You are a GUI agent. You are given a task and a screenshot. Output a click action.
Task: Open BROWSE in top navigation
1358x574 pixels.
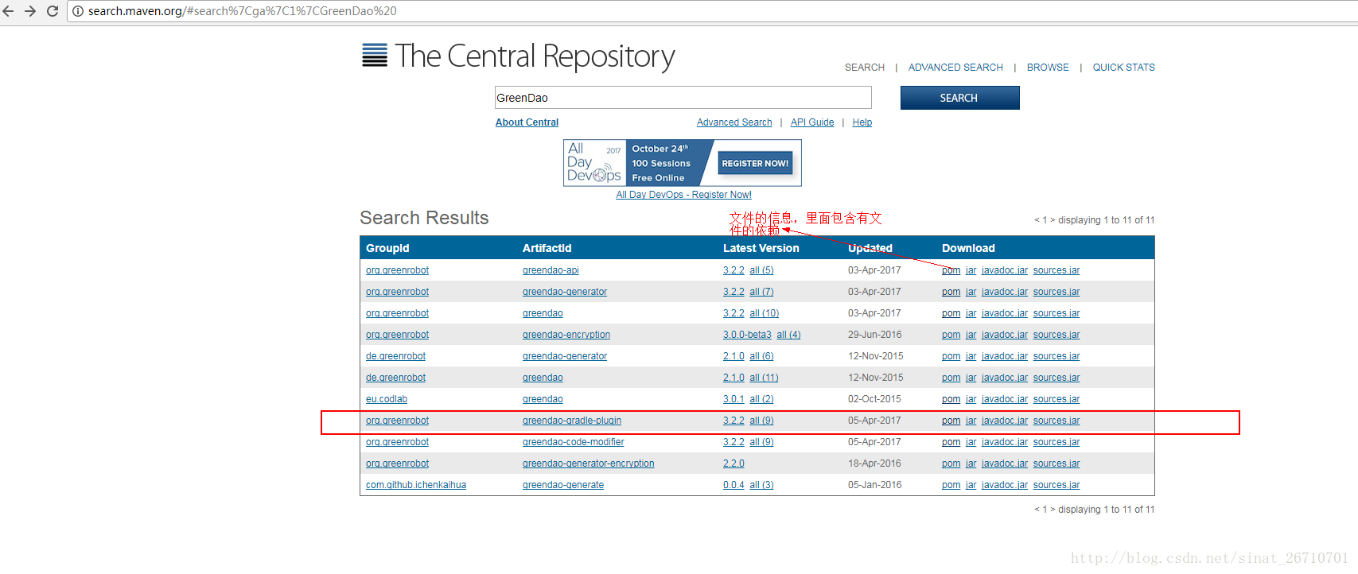point(1048,68)
